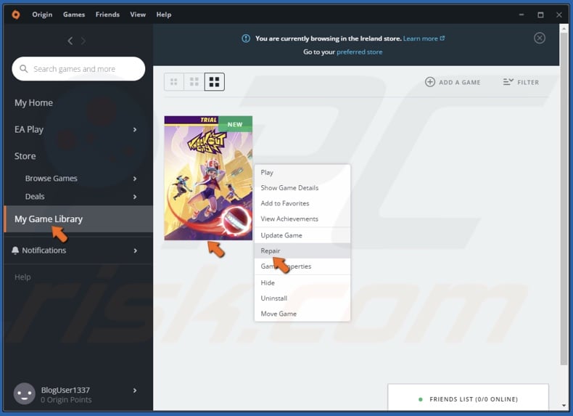573x416 pixels.
Task: Click the FILTER label
Action: [528, 82]
